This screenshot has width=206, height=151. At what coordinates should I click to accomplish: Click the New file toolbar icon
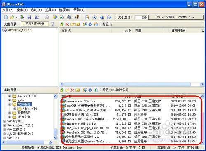(6, 17)
